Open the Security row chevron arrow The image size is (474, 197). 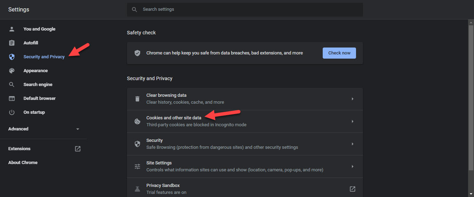352,144
